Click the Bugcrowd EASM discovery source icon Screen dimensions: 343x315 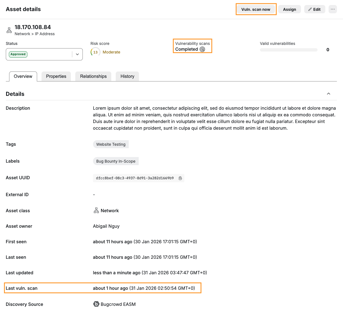pyautogui.click(x=96, y=304)
